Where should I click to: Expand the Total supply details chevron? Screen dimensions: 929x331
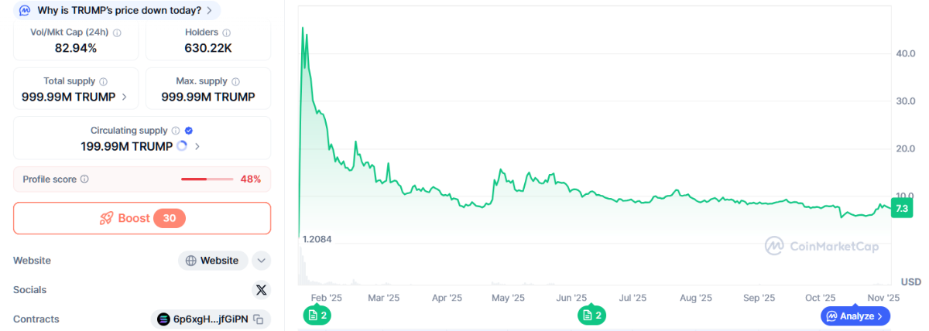coord(125,97)
